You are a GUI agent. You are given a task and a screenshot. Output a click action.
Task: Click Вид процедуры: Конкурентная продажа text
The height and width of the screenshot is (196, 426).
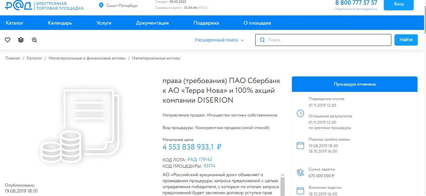(216, 128)
